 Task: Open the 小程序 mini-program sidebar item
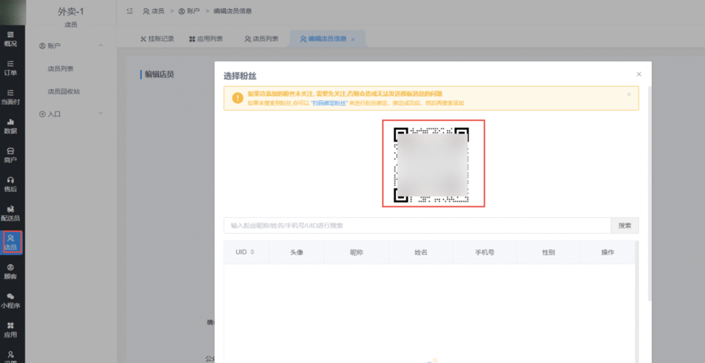pyautogui.click(x=10, y=301)
